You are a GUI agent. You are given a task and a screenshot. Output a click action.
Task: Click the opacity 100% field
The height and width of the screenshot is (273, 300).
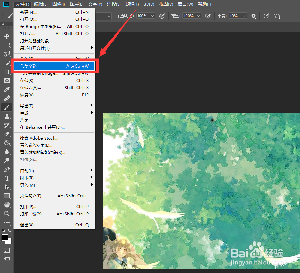click(143, 16)
